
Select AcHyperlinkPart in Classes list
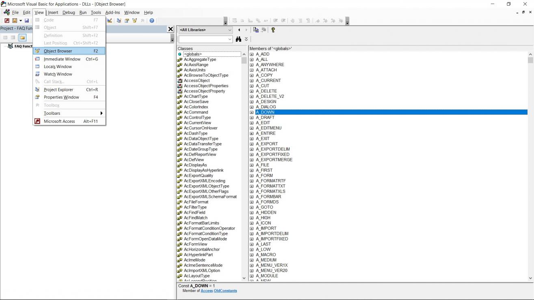198,255
